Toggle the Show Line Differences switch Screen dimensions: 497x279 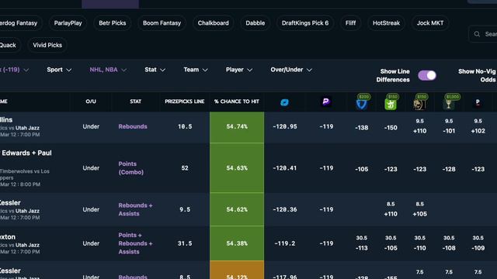tap(427, 75)
